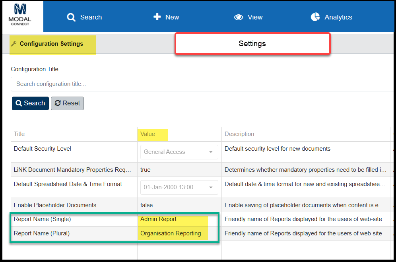Click the wrench icon by Configuration Settings
The width and height of the screenshot is (396, 262).
[14, 44]
